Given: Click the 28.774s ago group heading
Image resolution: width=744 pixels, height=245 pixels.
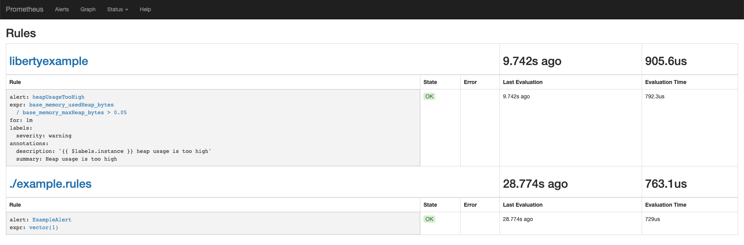Looking at the screenshot, I should click(535, 184).
